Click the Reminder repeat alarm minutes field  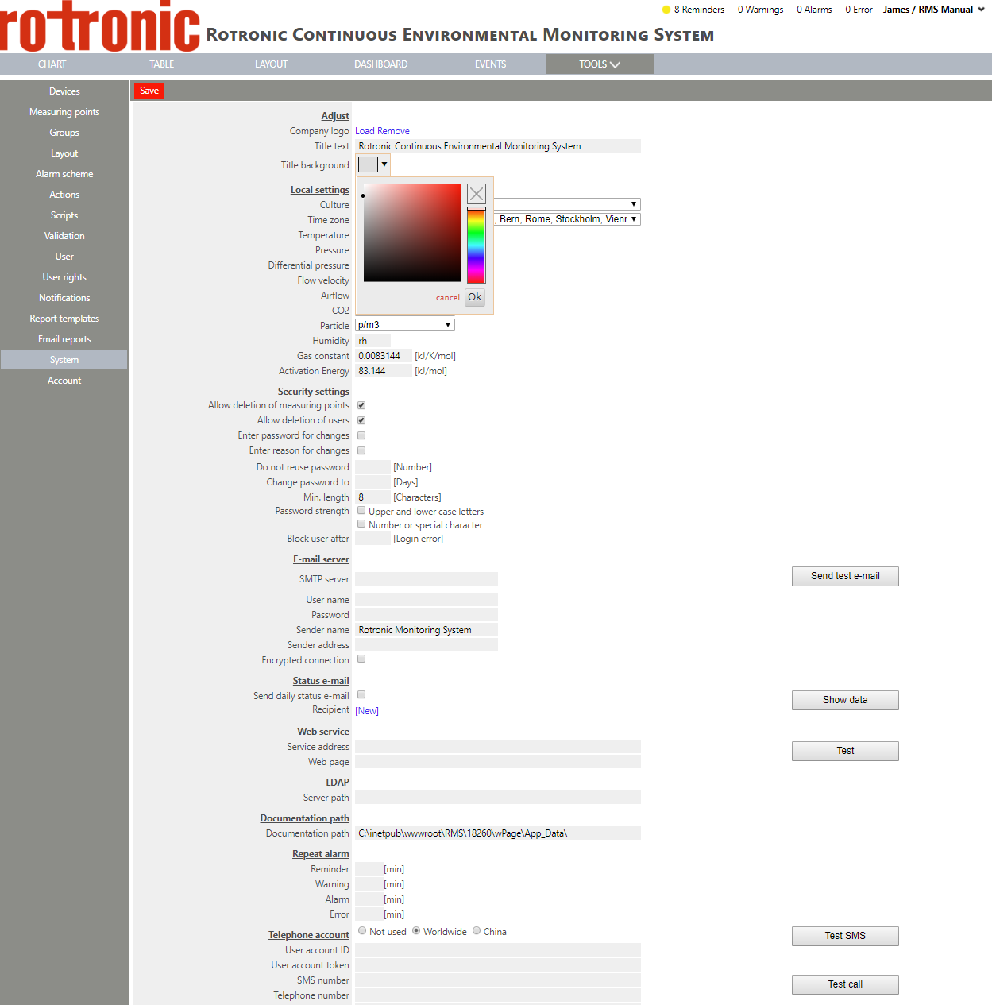click(369, 869)
